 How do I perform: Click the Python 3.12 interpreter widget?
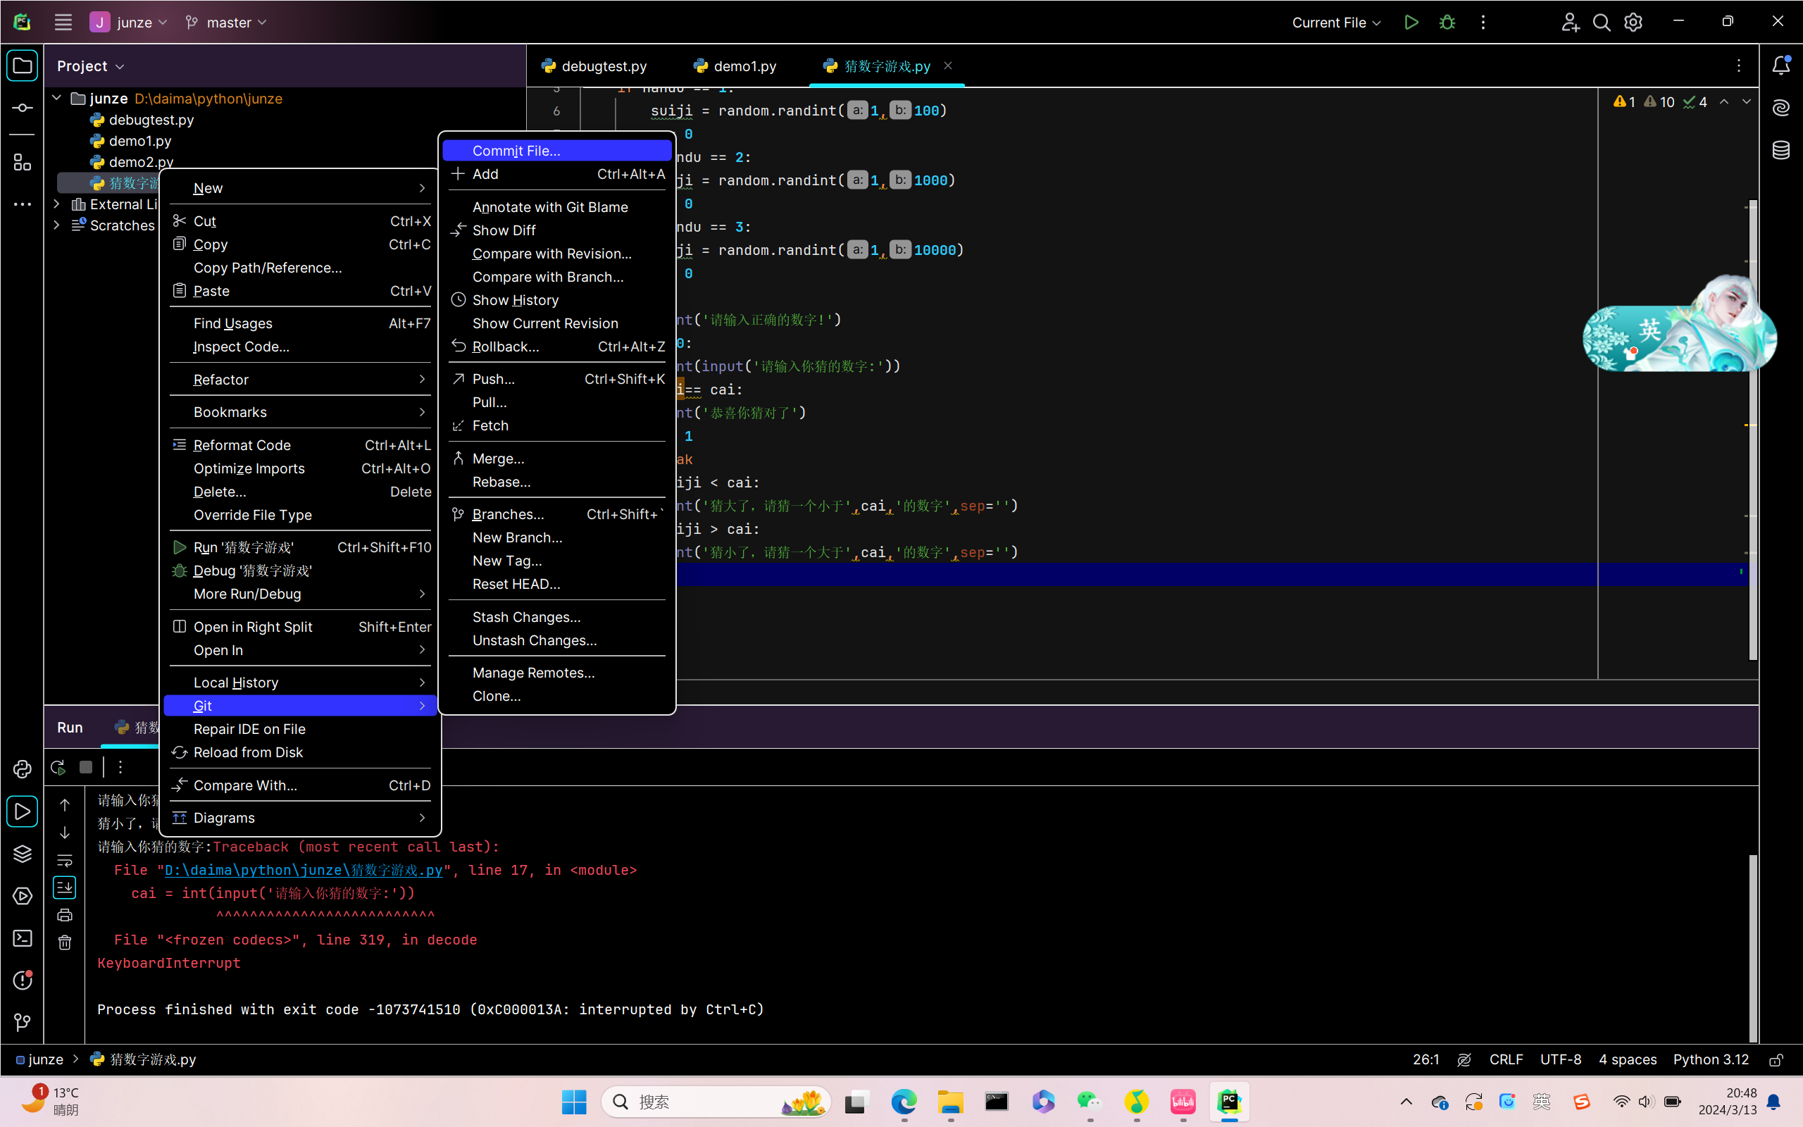pos(1711,1059)
